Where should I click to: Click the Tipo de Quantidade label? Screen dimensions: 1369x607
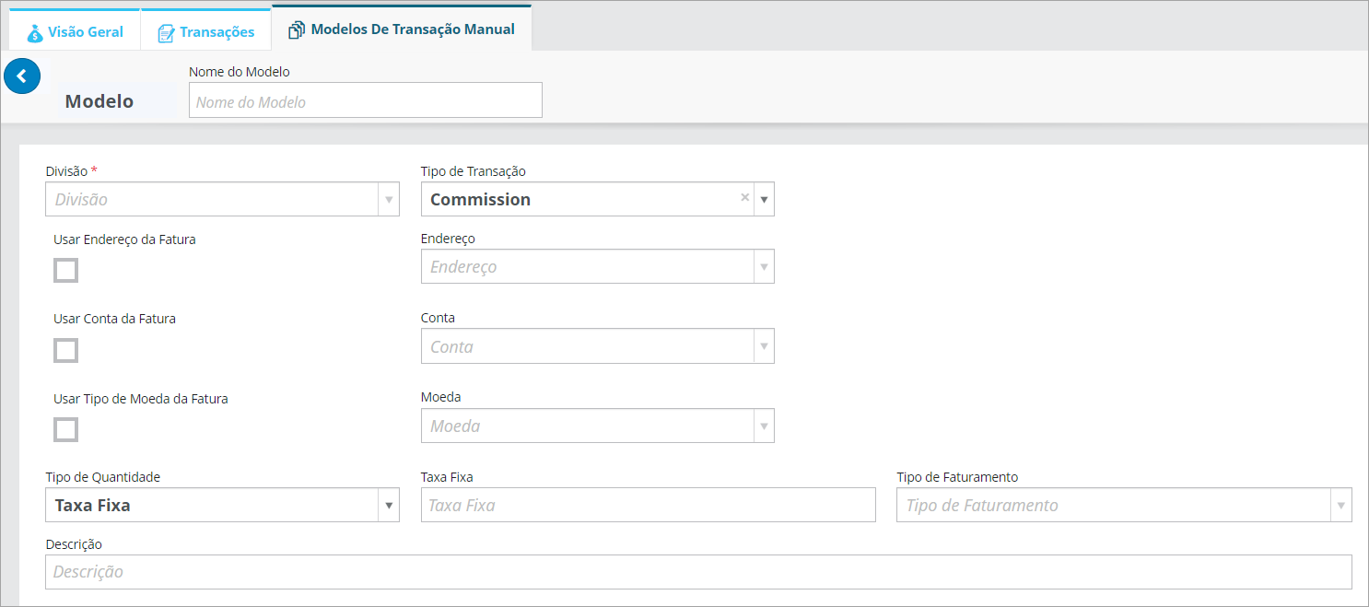(103, 477)
